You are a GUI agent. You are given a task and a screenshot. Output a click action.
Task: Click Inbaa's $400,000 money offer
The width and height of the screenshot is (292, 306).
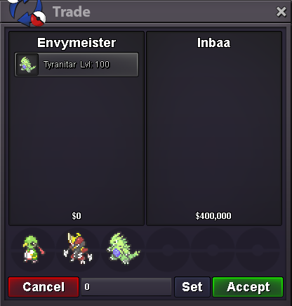(213, 215)
